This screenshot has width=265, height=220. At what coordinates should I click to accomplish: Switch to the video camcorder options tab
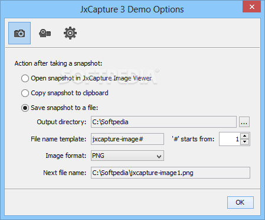(x=45, y=33)
